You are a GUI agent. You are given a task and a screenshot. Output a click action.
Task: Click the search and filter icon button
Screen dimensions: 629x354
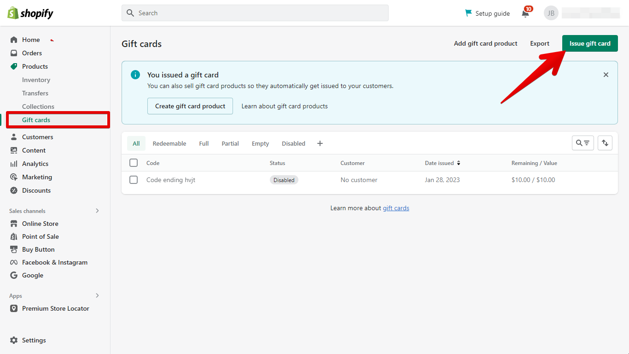[582, 143]
